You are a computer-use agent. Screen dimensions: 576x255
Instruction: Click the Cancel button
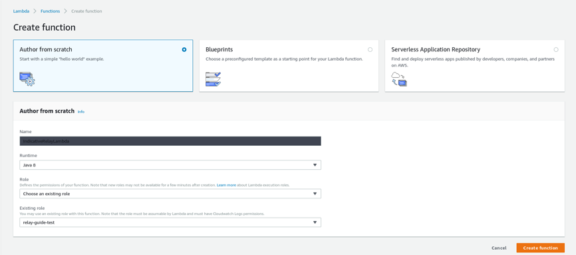(499, 248)
